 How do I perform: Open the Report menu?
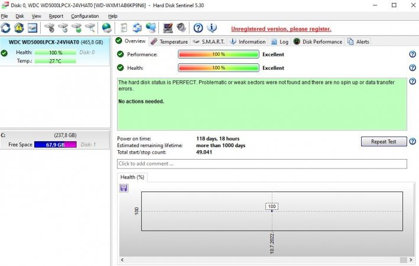pyautogui.click(x=56, y=16)
